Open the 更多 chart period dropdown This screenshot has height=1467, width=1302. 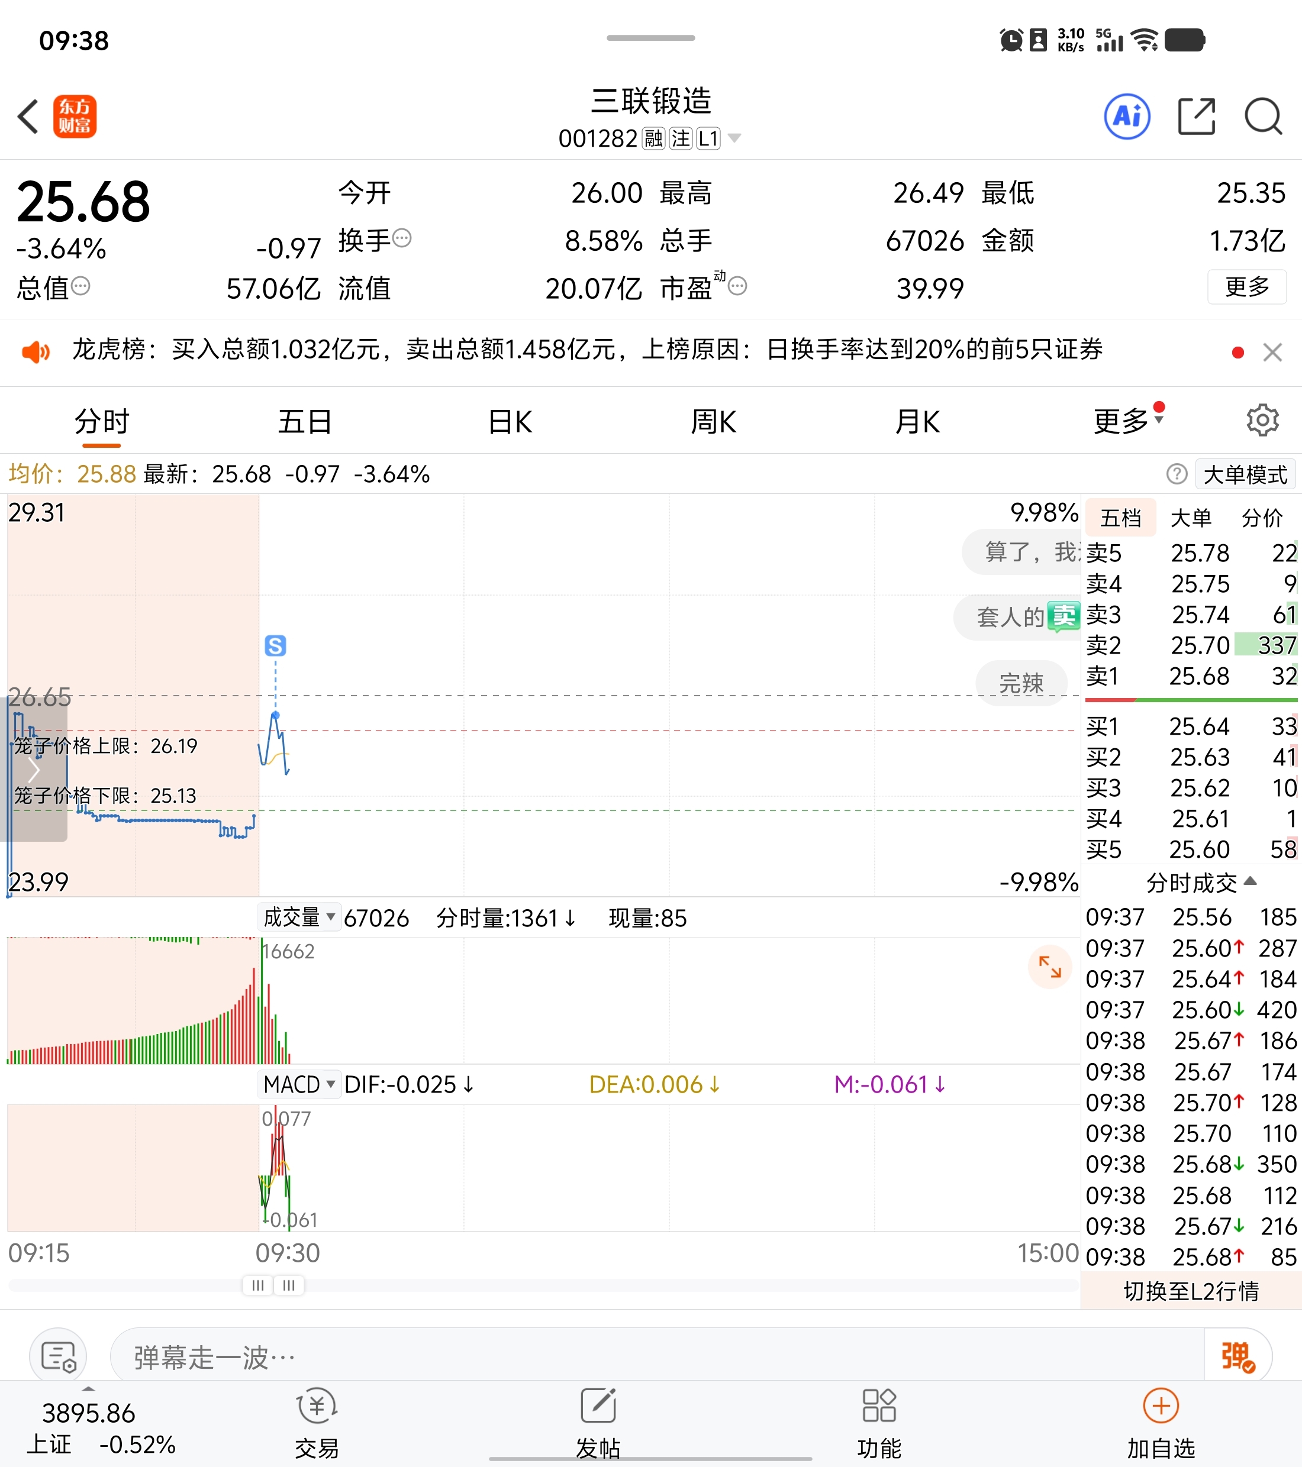click(1125, 421)
